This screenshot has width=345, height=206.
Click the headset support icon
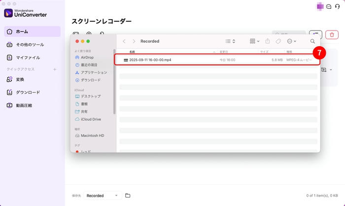point(337,6)
